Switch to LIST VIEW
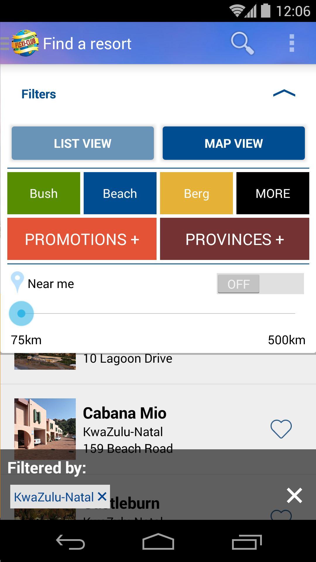Screen dimensions: 316x562 [83, 143]
